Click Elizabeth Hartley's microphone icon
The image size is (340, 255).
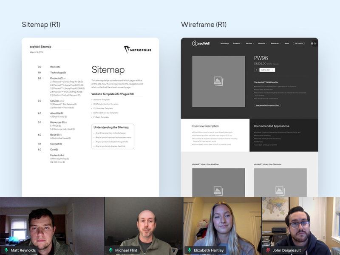pos(190,250)
